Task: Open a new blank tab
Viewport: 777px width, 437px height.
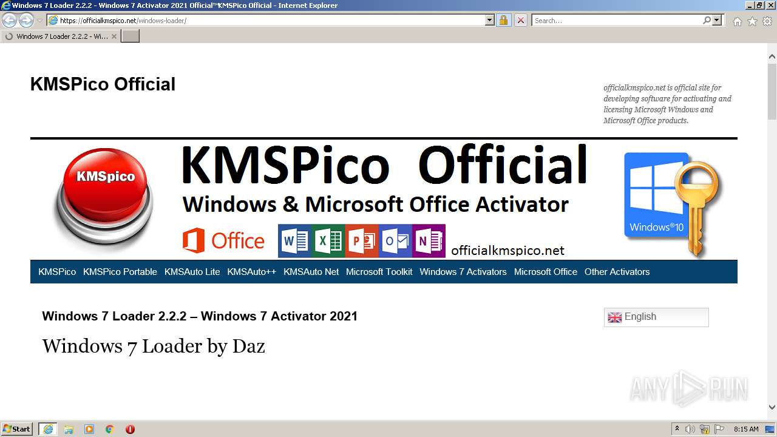Action: [131, 36]
